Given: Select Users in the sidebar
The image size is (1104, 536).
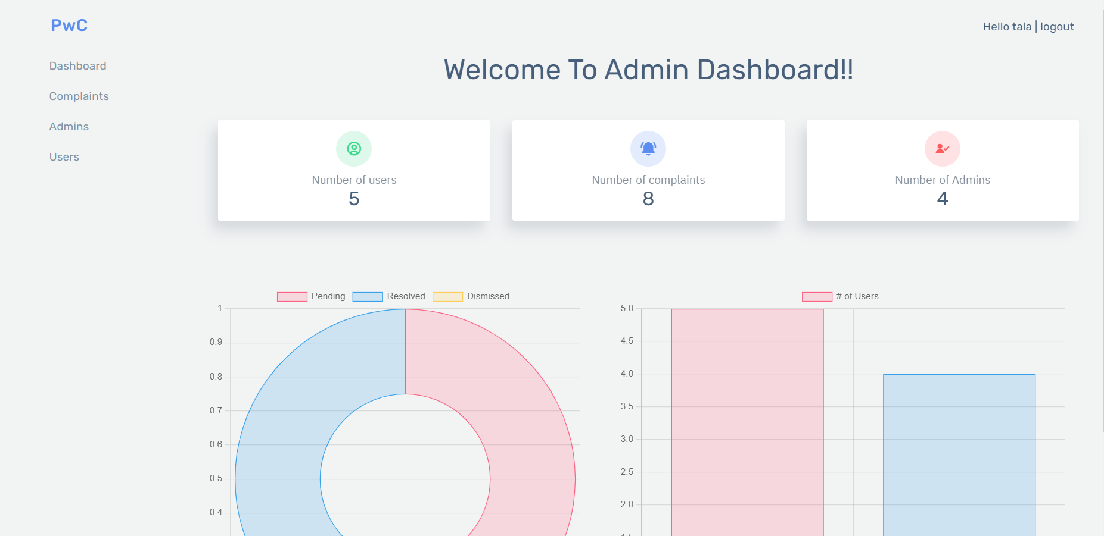Looking at the screenshot, I should pos(64,156).
